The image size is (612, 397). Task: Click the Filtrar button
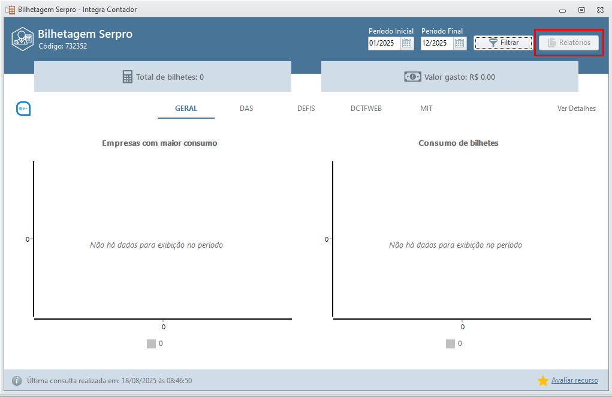pyautogui.click(x=503, y=43)
